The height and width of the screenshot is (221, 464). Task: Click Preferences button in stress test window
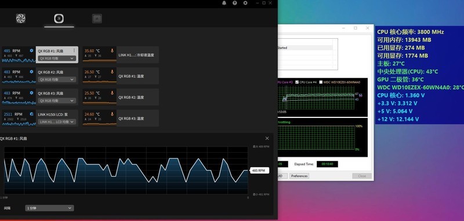(x=299, y=176)
